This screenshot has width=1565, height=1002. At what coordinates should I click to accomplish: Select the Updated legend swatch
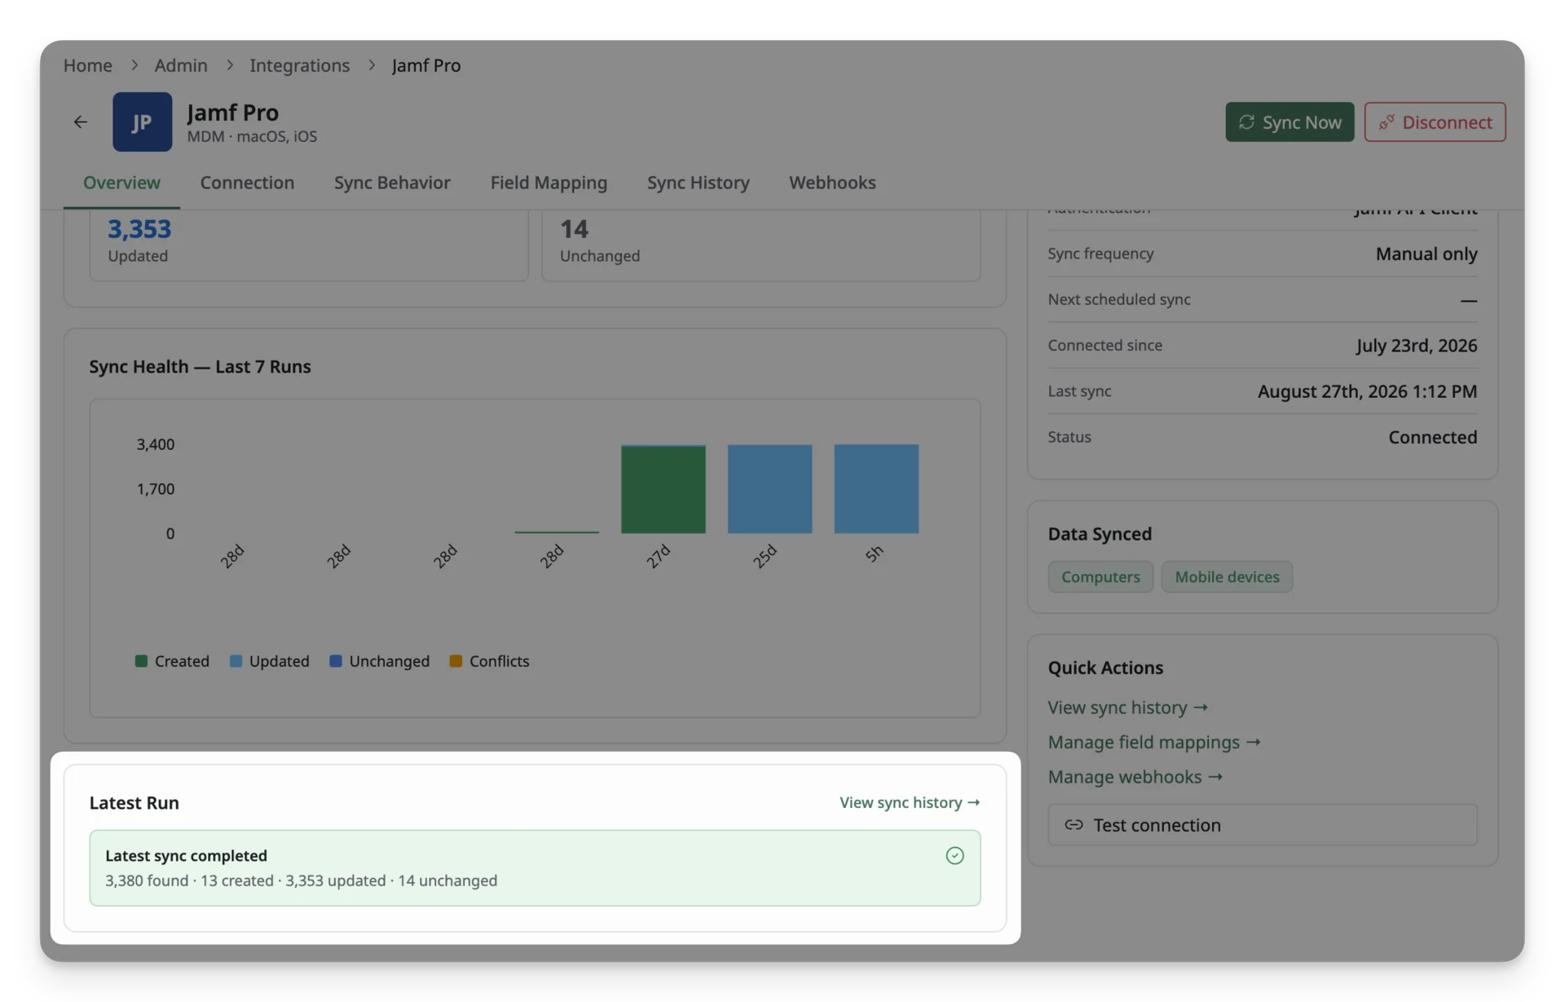[x=236, y=661]
